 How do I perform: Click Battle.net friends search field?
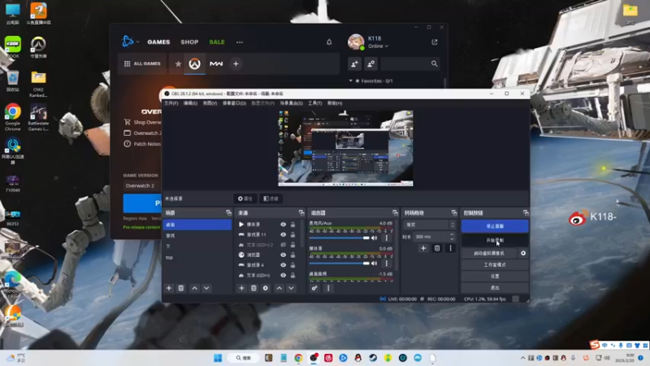coord(409,63)
